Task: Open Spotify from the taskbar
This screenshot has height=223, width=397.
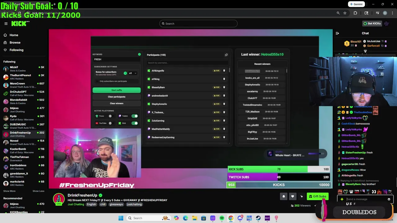Action: point(222,218)
